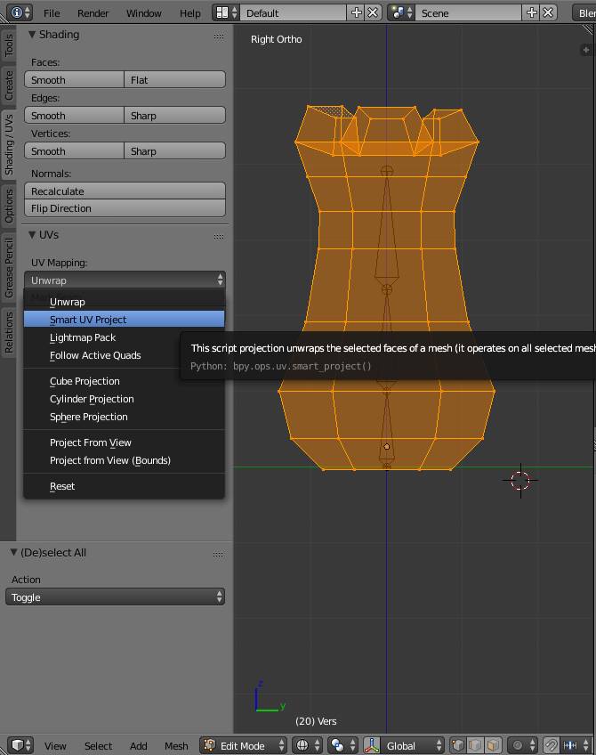
Task: Click the screen layout browse icon
Action: (227, 12)
